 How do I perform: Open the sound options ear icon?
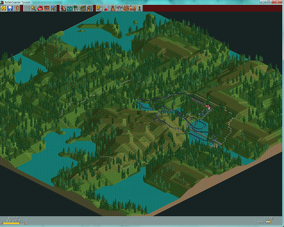17,8
